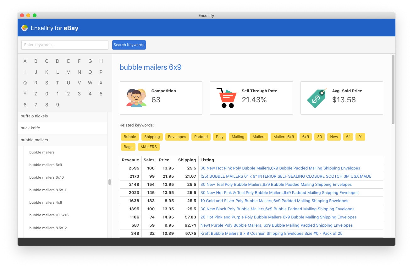
Task: Open the 20 Hot Pink and Purple listing
Action: pos(278,217)
